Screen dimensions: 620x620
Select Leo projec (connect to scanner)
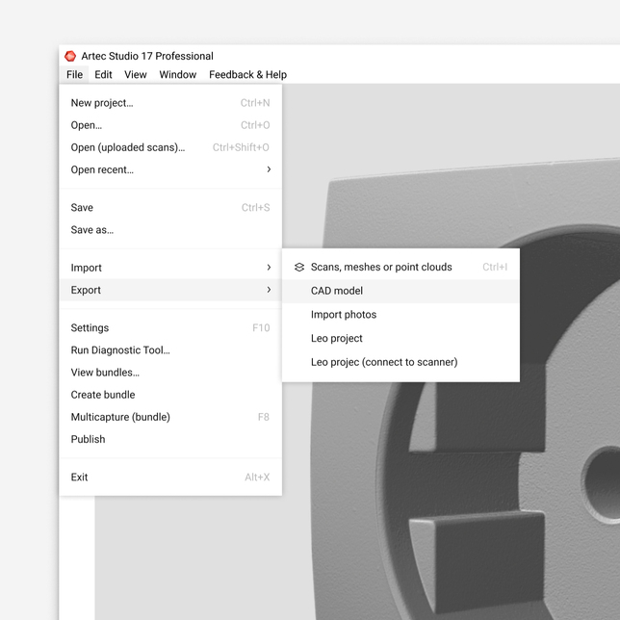click(400, 362)
